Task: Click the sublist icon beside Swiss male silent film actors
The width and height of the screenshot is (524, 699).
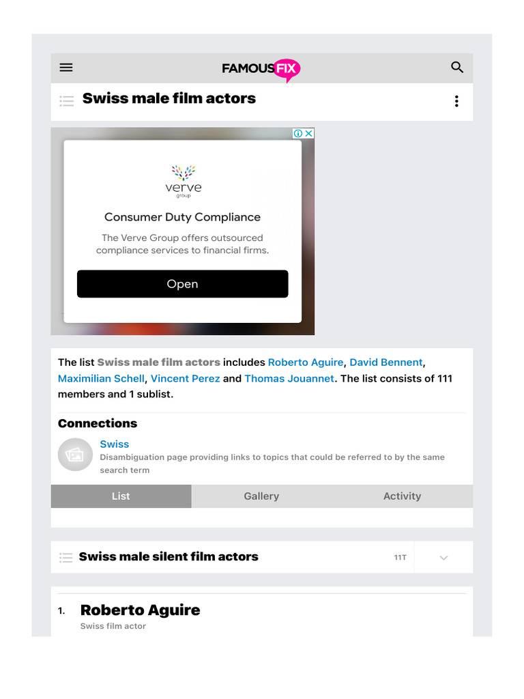Action: (66, 558)
